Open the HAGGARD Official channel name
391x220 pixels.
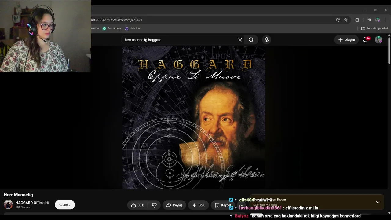(31, 203)
